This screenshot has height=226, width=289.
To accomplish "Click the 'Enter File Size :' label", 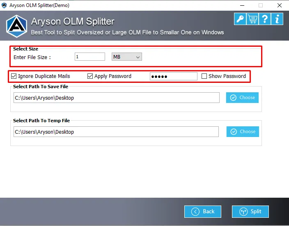I will click(32, 57).
